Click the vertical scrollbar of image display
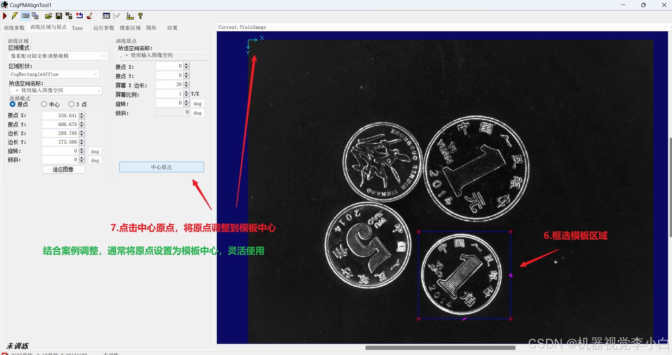 [x=671, y=187]
